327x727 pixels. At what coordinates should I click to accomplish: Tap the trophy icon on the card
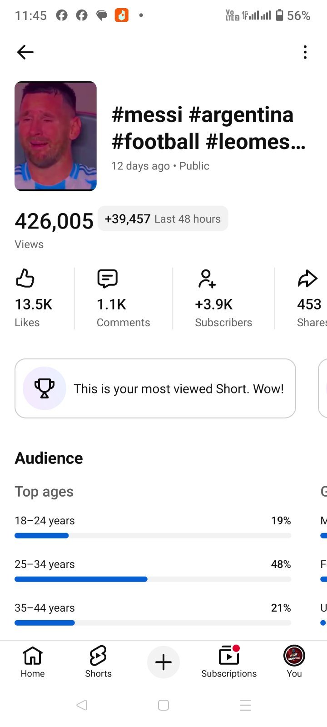(x=45, y=388)
